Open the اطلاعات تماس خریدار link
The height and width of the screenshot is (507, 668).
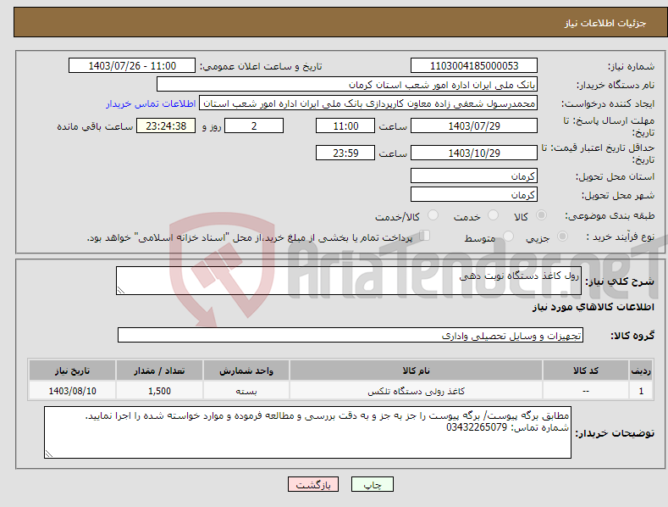[x=151, y=103]
